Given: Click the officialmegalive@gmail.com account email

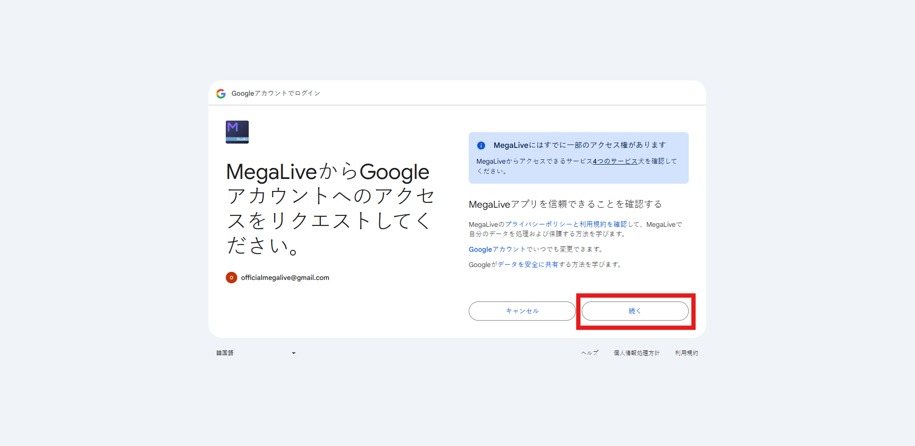Looking at the screenshot, I should point(285,278).
